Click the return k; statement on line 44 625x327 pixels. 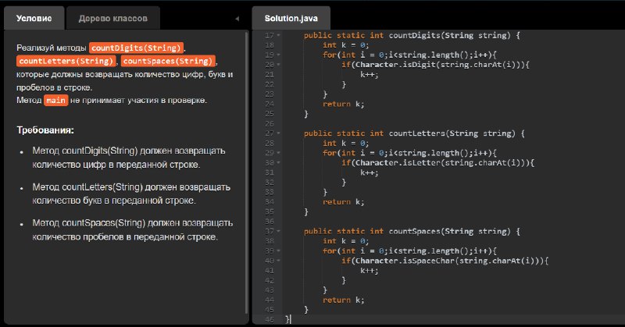pyautogui.click(x=343, y=300)
